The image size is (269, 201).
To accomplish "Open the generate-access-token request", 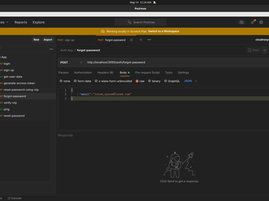I will click(19, 83).
